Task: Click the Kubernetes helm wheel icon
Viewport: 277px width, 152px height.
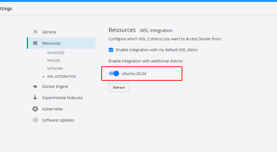Action: 35,109
